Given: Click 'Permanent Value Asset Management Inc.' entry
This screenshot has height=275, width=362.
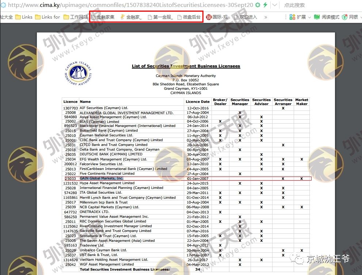Looking at the screenshot, I should (x=114, y=217).
